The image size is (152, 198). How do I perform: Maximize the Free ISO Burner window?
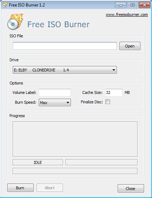132,5
